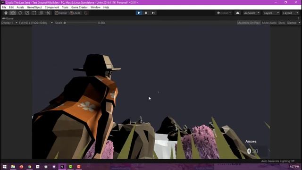Image resolution: width=302 pixels, height=170 pixels.
Task: Open the File menu
Action: point(4,8)
